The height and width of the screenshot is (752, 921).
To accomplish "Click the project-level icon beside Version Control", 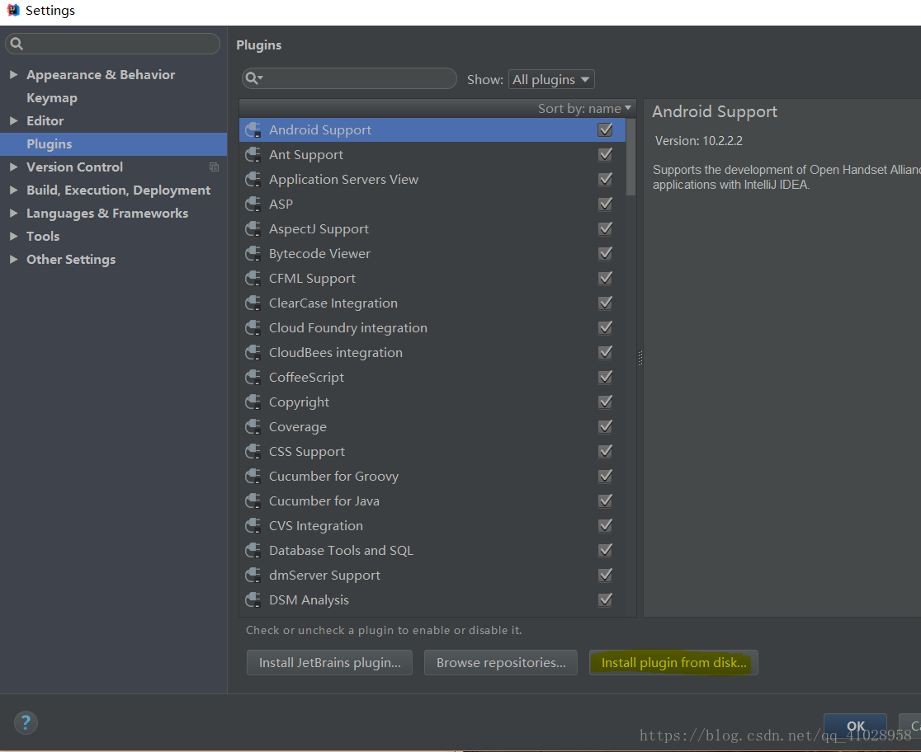I will click(214, 167).
